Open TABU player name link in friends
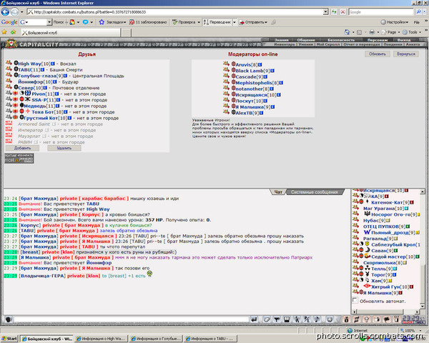Screen dimensions: 429x343 [x=24, y=70]
